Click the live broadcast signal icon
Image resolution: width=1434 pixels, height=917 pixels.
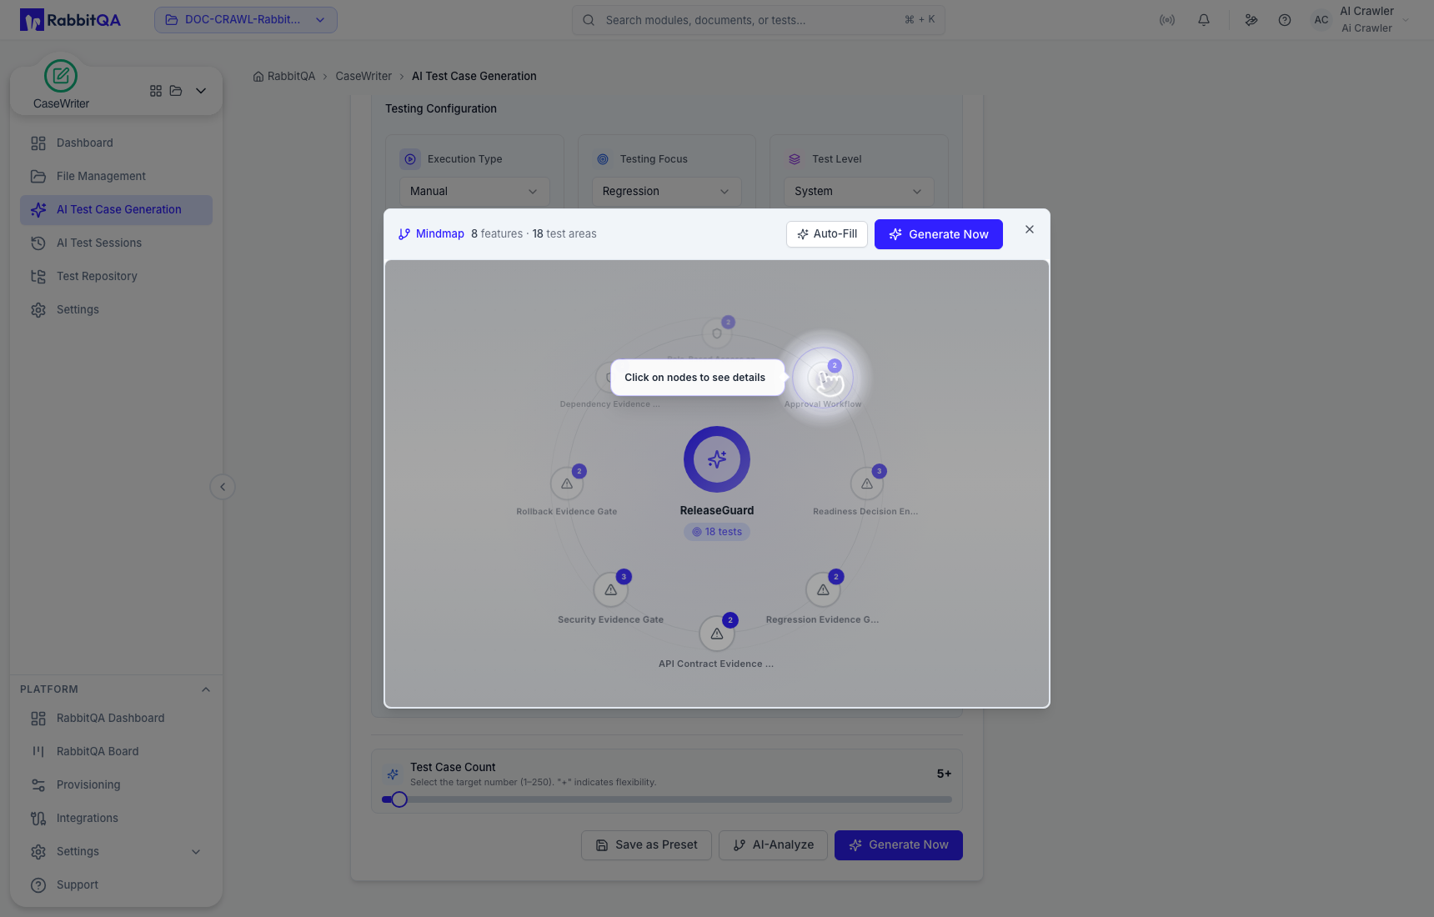[1167, 20]
